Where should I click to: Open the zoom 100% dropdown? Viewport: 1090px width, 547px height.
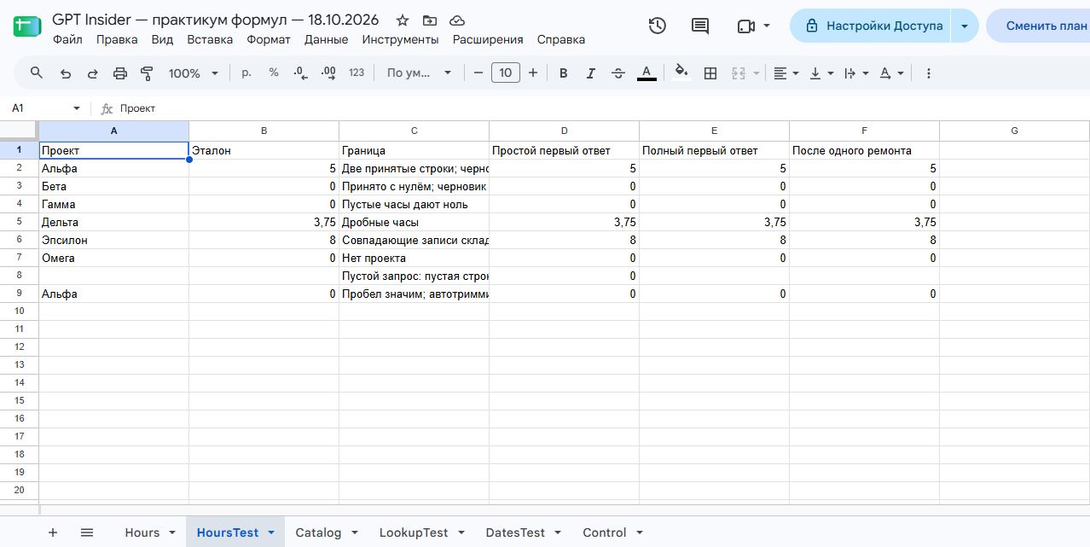[194, 73]
